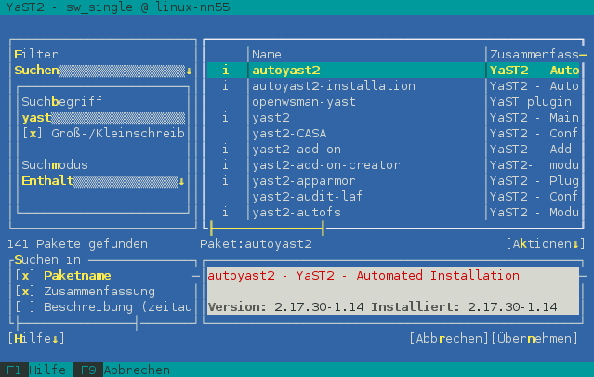594x377 pixels.
Task: Select the yast2-add-on-creator package row
Action: coord(393,165)
